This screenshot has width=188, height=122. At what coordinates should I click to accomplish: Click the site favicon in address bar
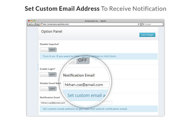click(41, 24)
